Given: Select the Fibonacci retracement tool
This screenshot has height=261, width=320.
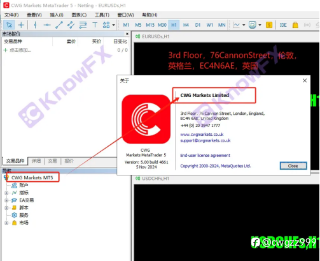Looking at the screenshot, I should [x=83, y=25].
